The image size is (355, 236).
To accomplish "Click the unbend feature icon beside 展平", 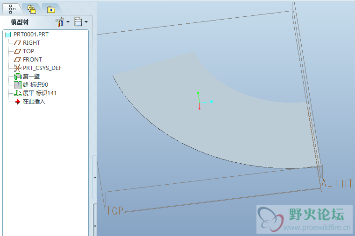I will (18, 93).
